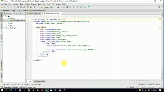The width and height of the screenshot is (164, 92).
Task: Click the Paste toolbar icon
Action: (24, 7)
